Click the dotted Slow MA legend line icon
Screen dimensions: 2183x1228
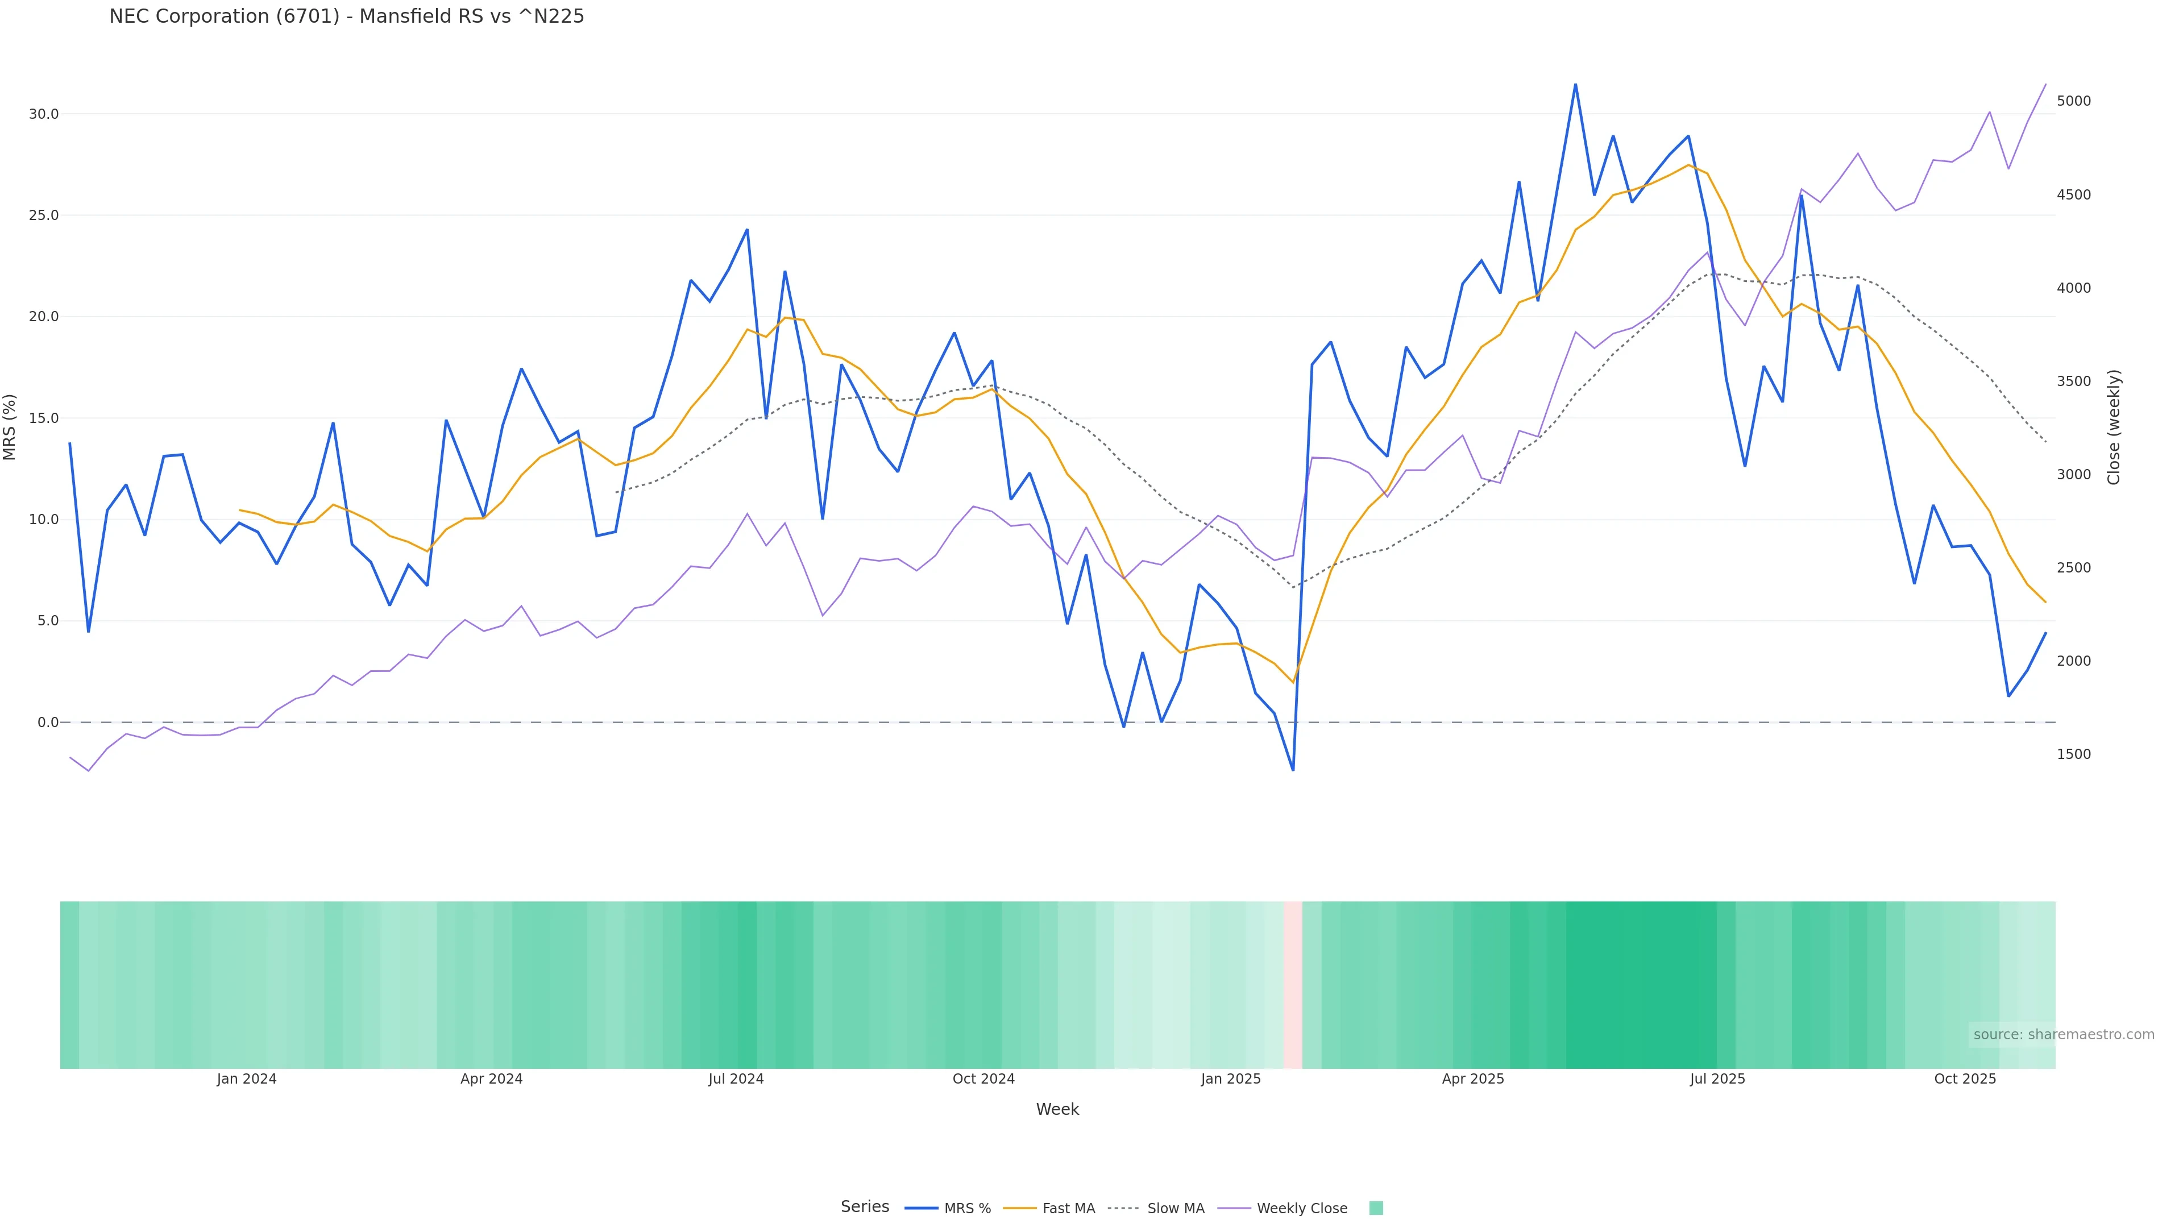[x=1124, y=1209]
